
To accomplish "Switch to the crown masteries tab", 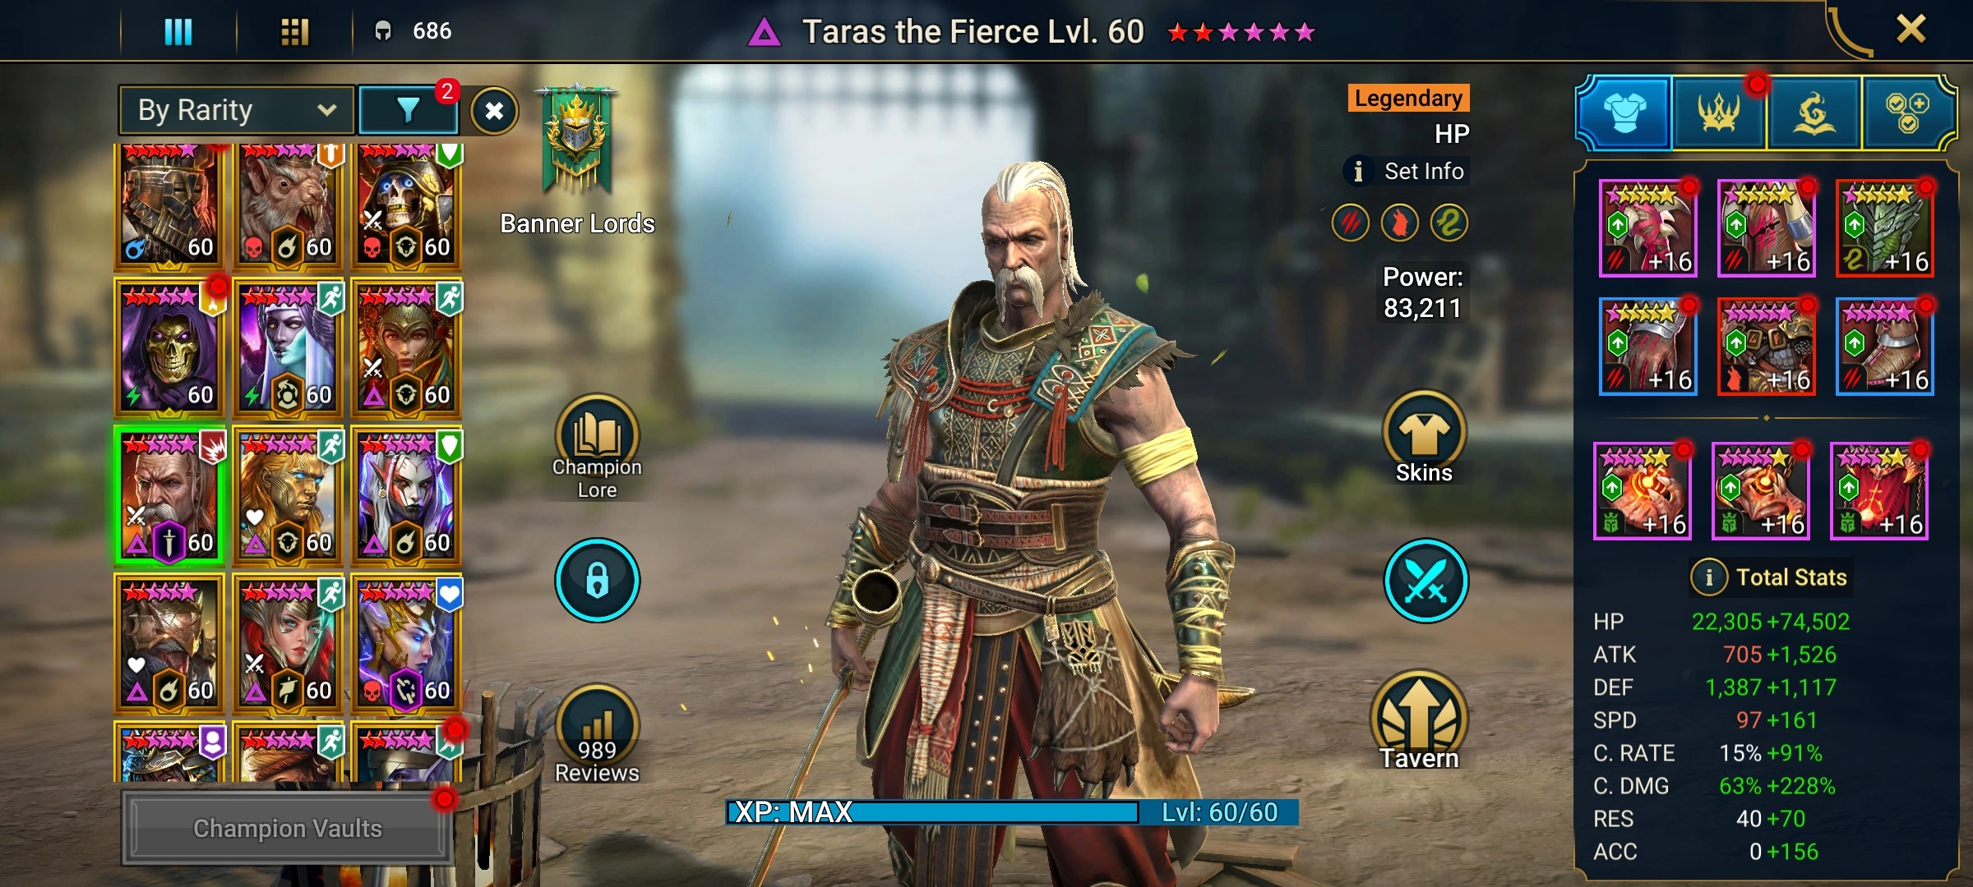I will tap(1719, 113).
